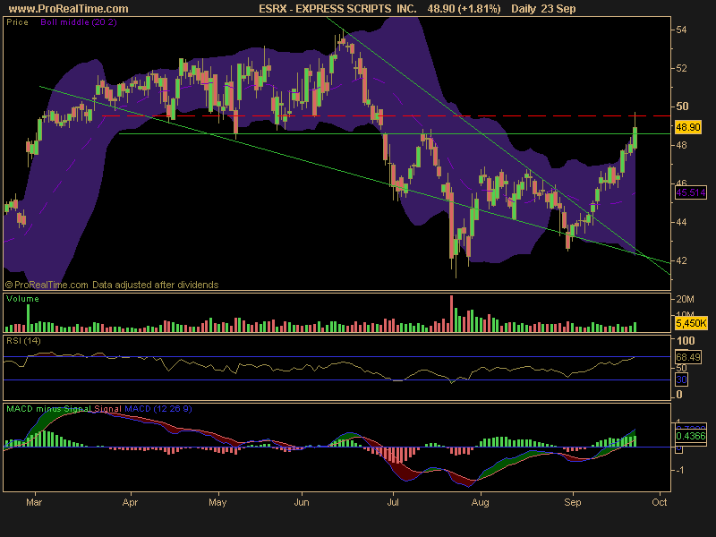Click the 44 price axis label

tap(681, 222)
